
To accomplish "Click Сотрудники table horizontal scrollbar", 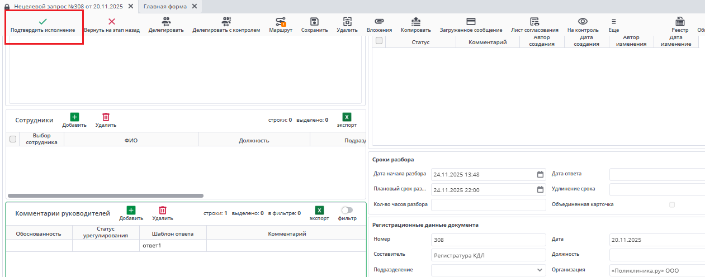I will [106, 196].
